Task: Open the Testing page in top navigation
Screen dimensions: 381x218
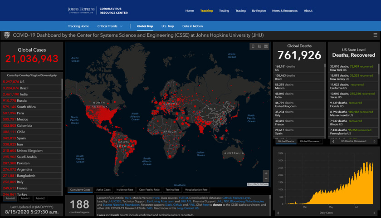Action: click(x=224, y=10)
